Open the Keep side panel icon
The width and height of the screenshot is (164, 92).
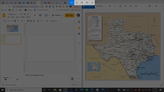point(79,28)
